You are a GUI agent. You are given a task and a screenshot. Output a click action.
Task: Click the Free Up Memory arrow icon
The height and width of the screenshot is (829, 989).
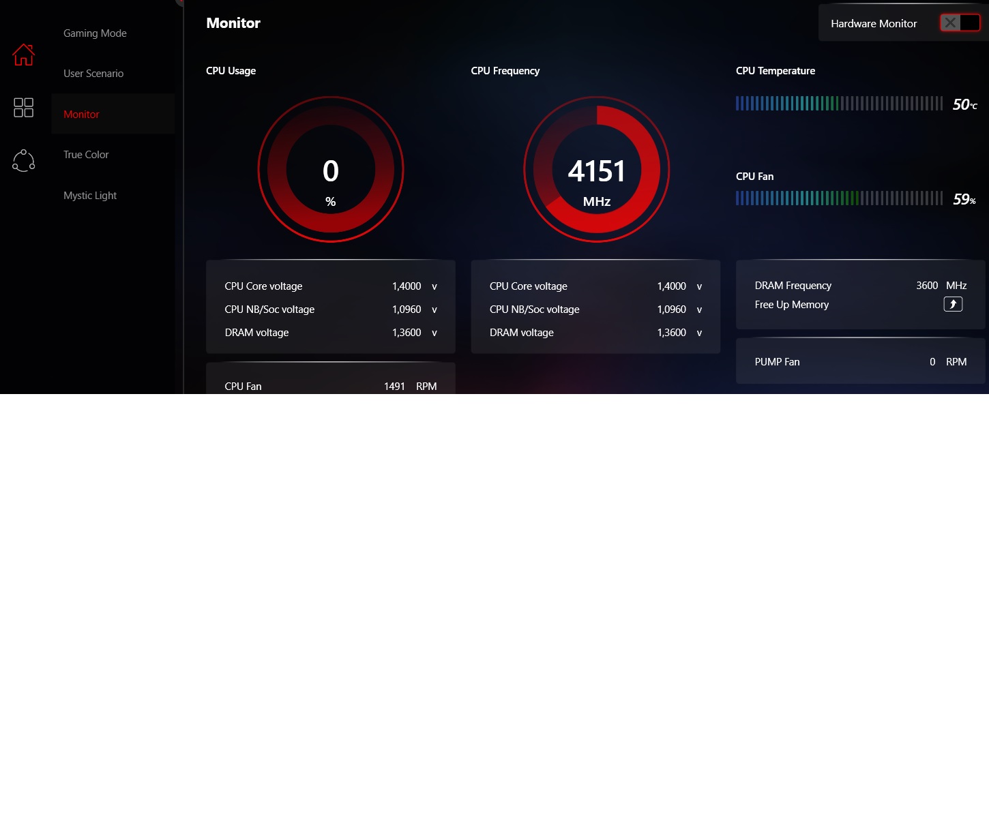pyautogui.click(x=953, y=304)
